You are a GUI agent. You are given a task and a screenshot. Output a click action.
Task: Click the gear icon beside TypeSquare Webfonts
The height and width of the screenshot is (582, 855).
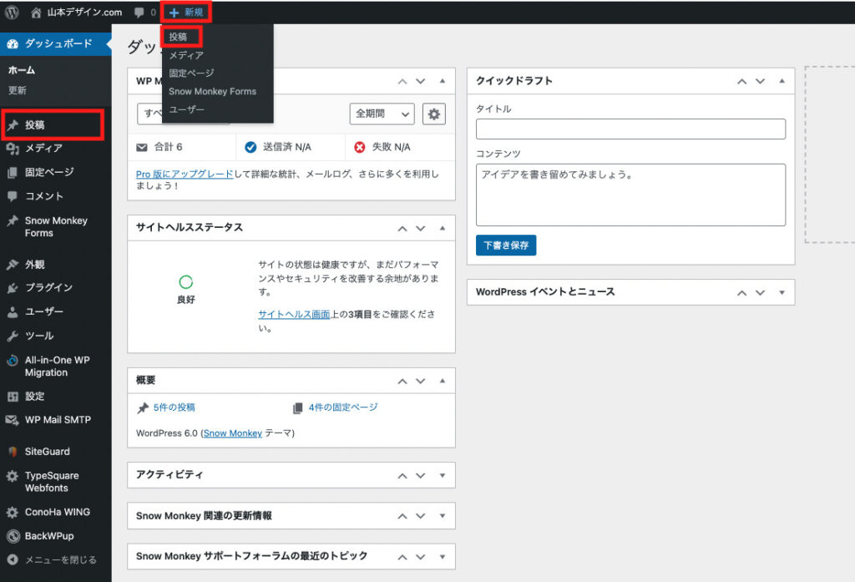click(x=13, y=476)
